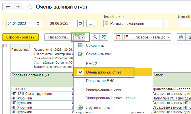Click the Регистр накопления combo field
Screen dimensions: 191x114
pyautogui.click(x=133, y=23)
